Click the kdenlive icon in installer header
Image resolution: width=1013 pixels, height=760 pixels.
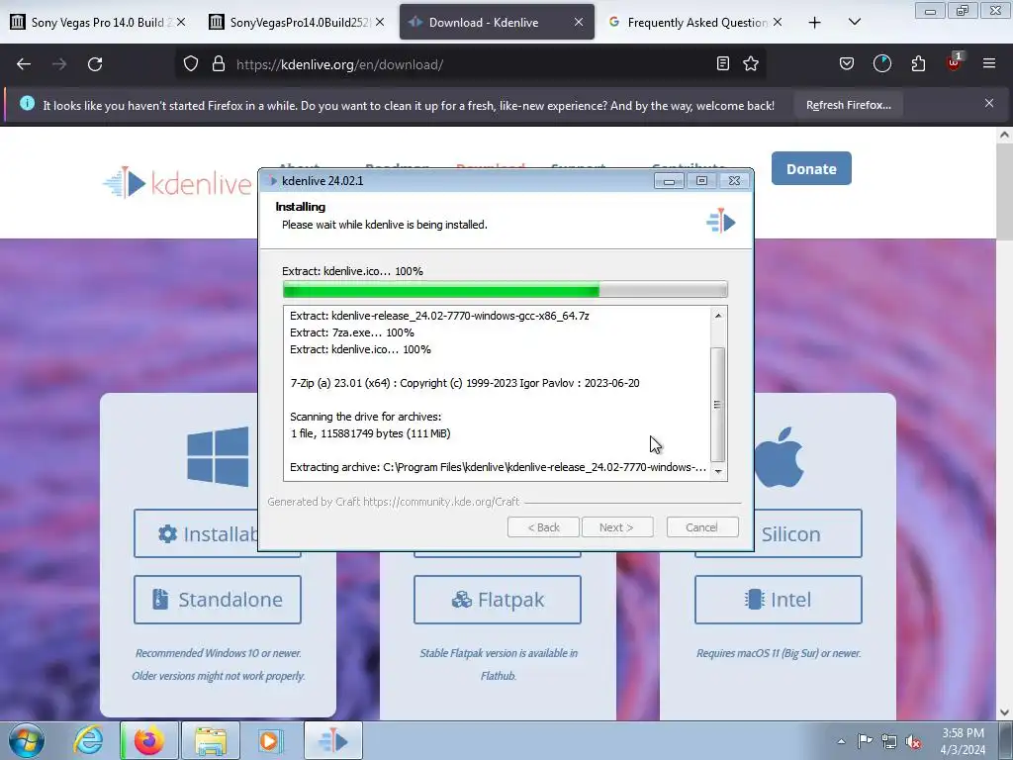pos(720,222)
